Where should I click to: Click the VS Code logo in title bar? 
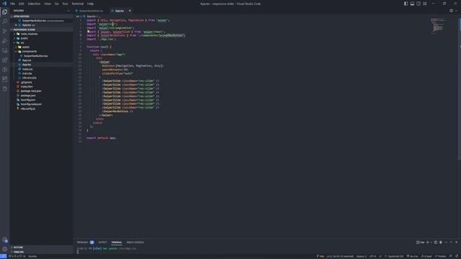(4, 4)
